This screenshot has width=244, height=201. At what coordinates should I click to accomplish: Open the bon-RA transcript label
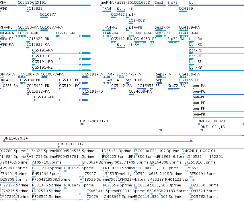196,39
